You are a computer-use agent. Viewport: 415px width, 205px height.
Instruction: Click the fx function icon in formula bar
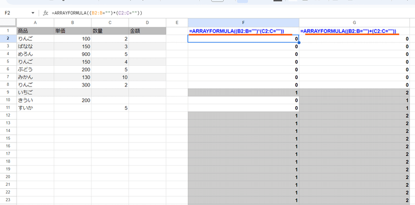click(46, 13)
